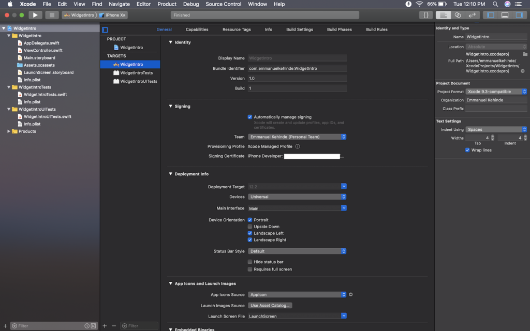Open the code snippet library braces button
530x331 pixels.
click(x=426, y=15)
